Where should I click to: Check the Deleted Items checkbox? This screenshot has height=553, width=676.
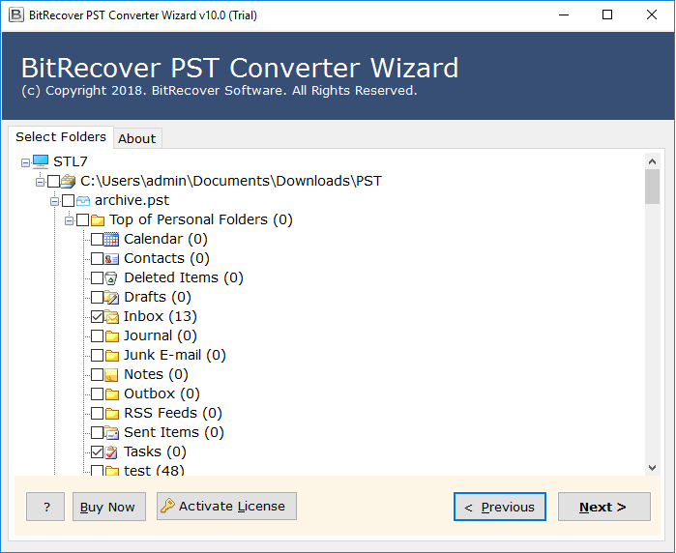[x=97, y=278]
